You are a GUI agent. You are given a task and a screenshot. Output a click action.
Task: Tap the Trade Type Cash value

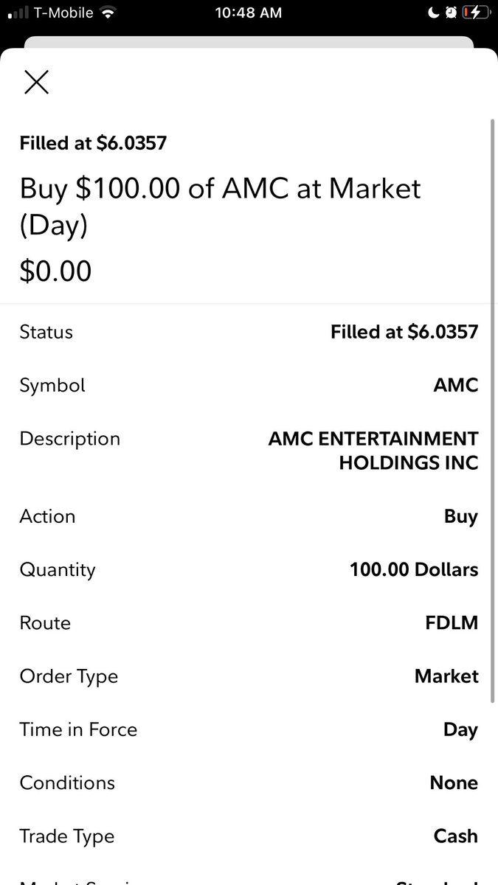point(456,836)
